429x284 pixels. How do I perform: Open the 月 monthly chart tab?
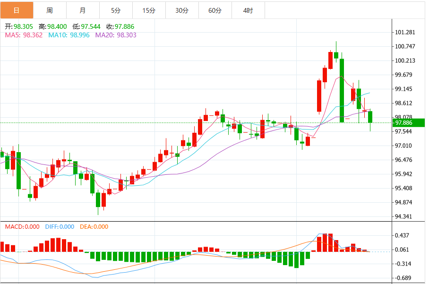pyautogui.click(x=83, y=10)
